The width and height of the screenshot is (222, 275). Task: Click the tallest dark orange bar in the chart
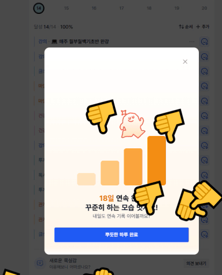(157, 160)
